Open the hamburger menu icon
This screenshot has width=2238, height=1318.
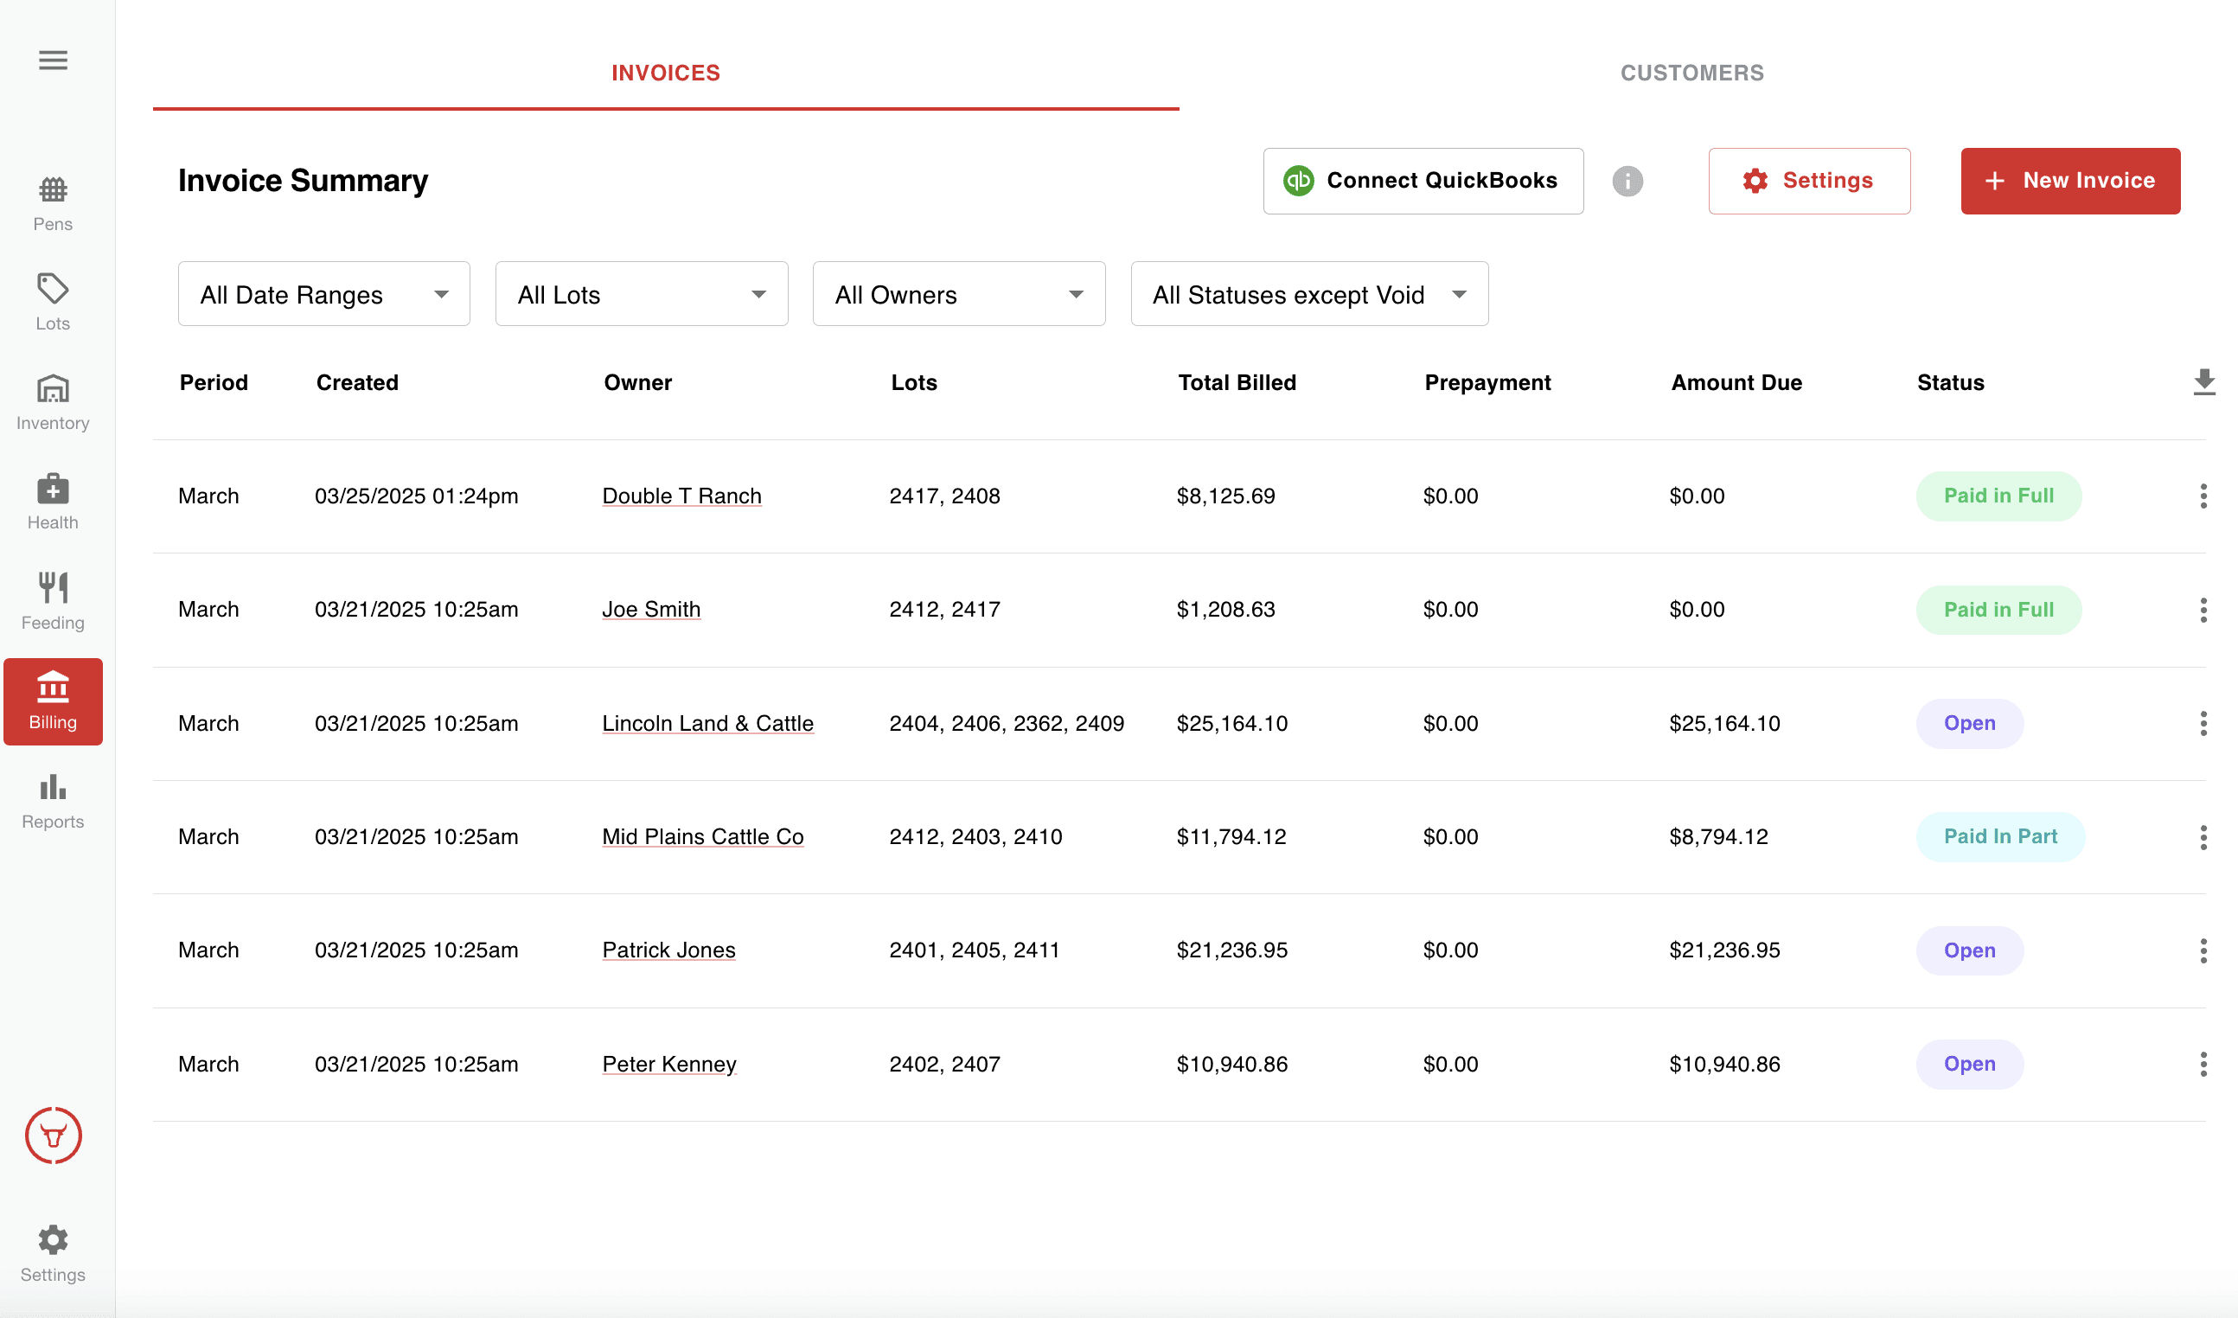coord(54,60)
